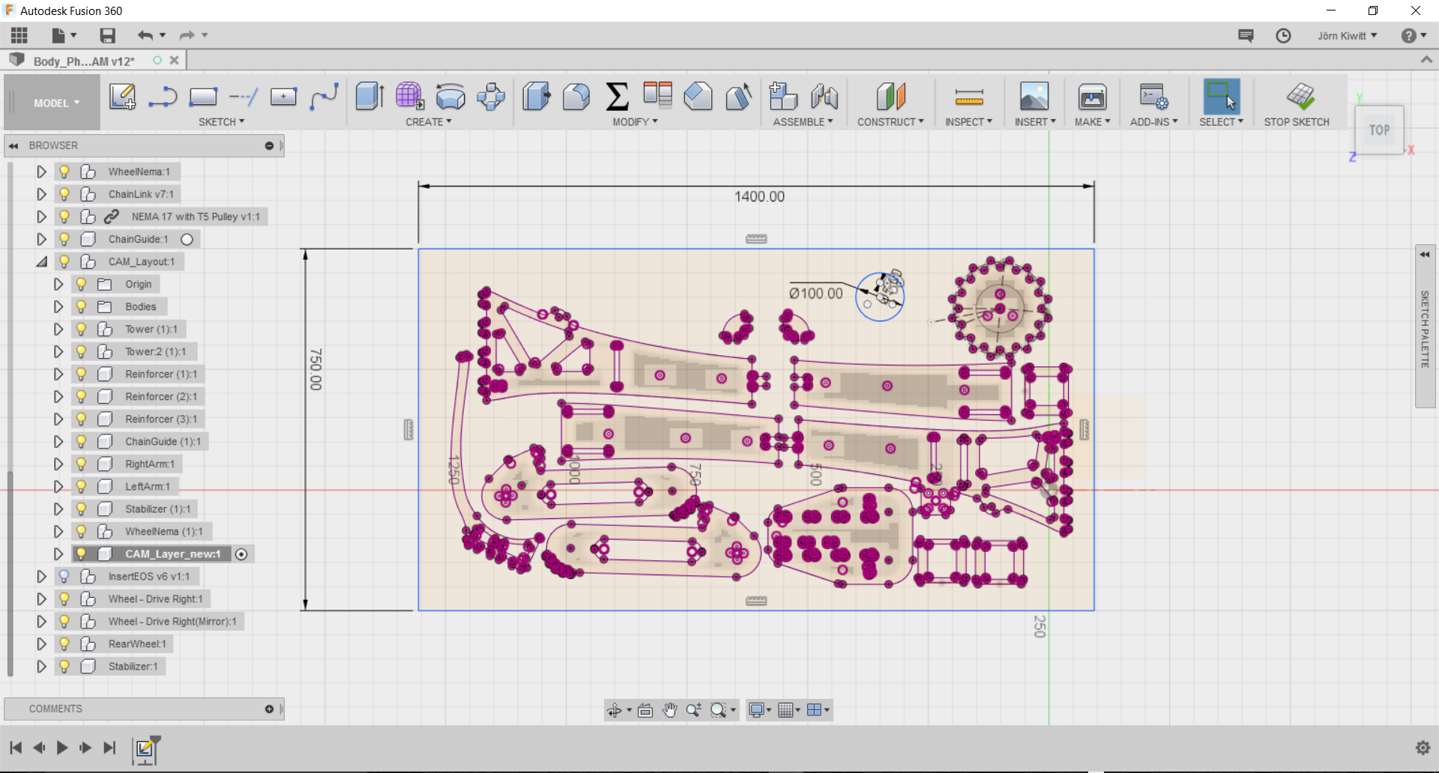
Task: Open the MODIFY menu
Action: click(634, 122)
